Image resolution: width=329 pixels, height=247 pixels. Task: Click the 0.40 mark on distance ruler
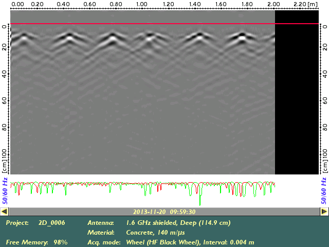tap(63, 4)
